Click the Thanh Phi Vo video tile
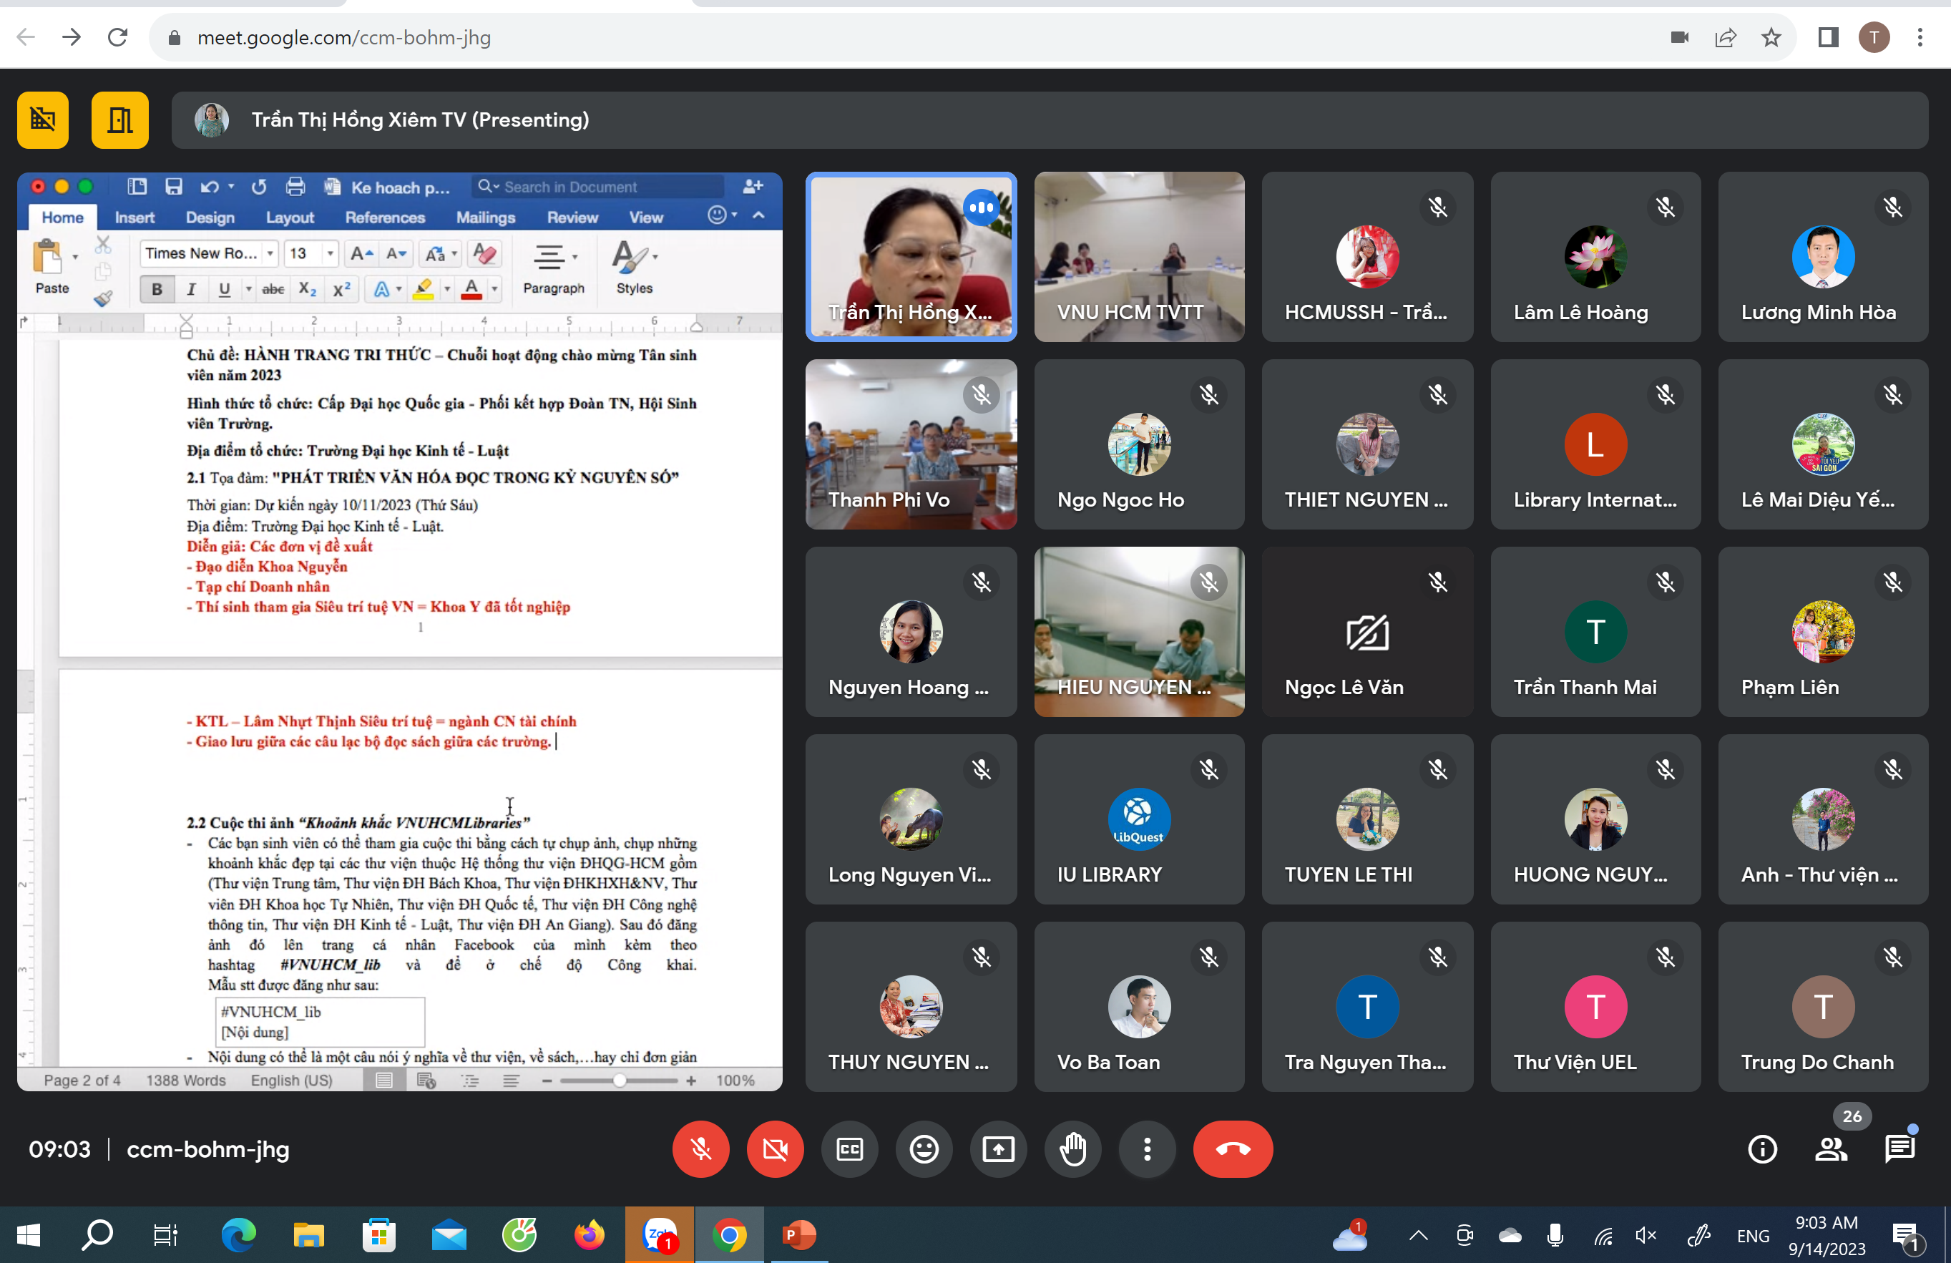1951x1263 pixels. coord(911,444)
